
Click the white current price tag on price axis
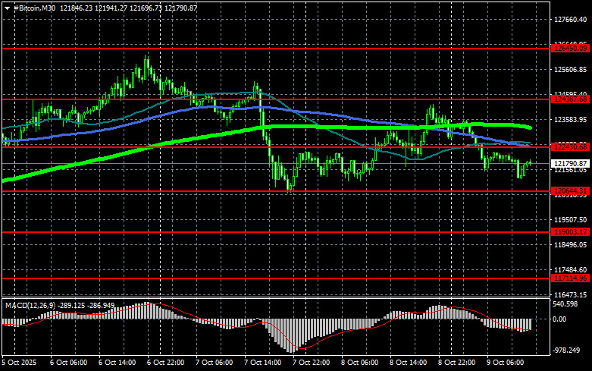tap(570, 164)
